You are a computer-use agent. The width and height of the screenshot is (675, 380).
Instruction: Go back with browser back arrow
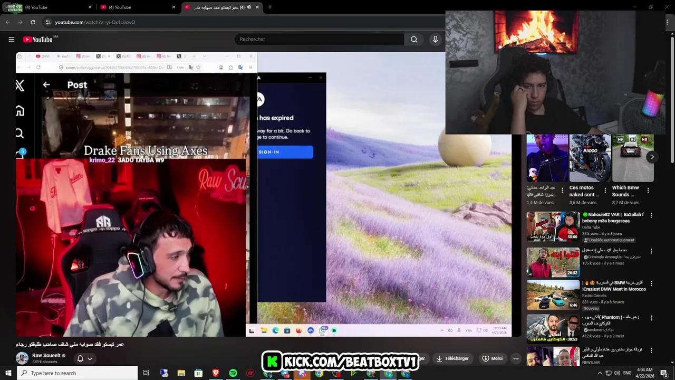point(7,22)
